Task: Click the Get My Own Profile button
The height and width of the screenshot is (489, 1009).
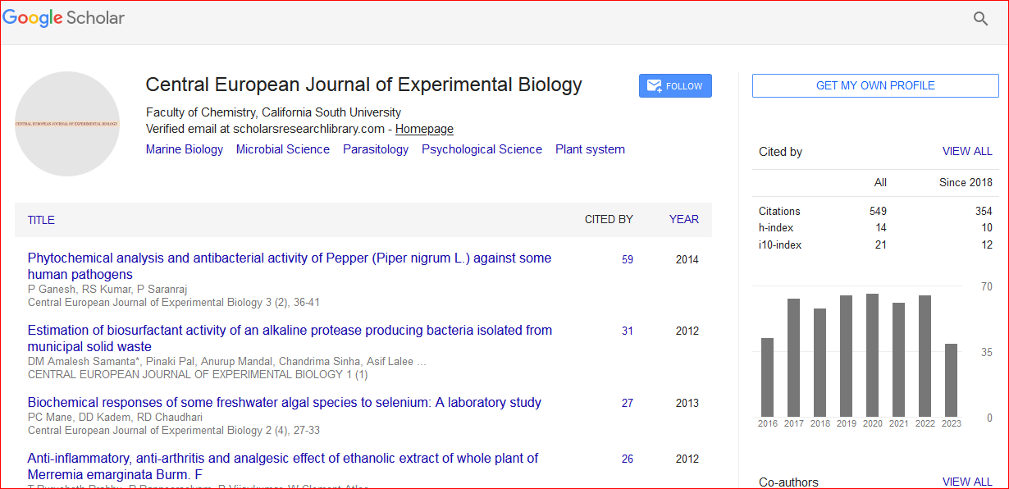Action: (x=875, y=85)
